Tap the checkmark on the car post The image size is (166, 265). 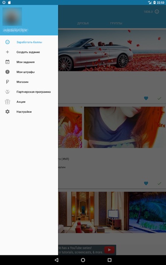tap(159, 98)
